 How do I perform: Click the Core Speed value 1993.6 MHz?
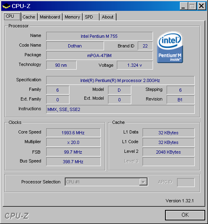(x=73, y=133)
